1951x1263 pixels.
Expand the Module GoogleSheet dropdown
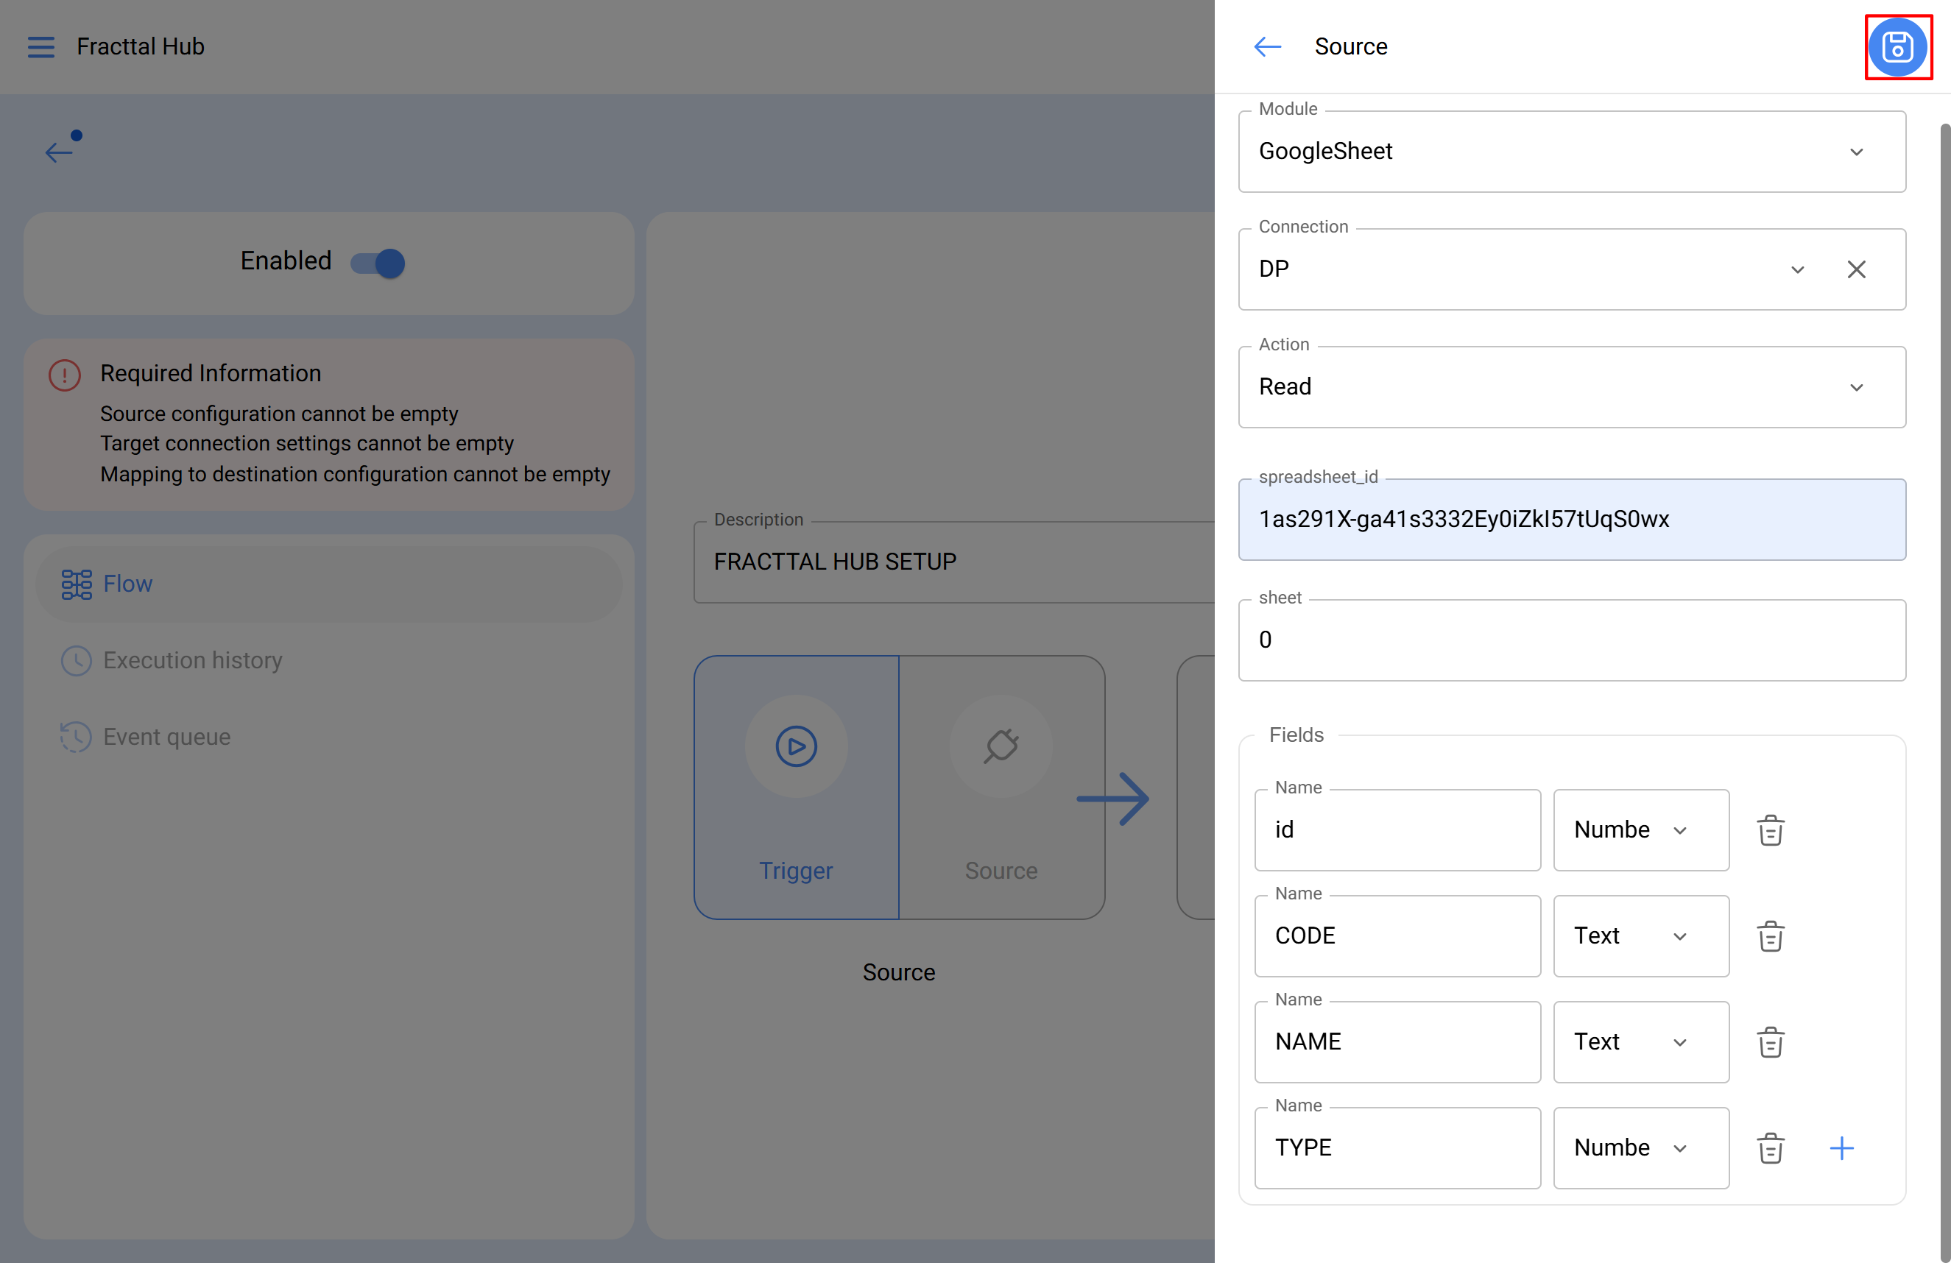point(1856,152)
